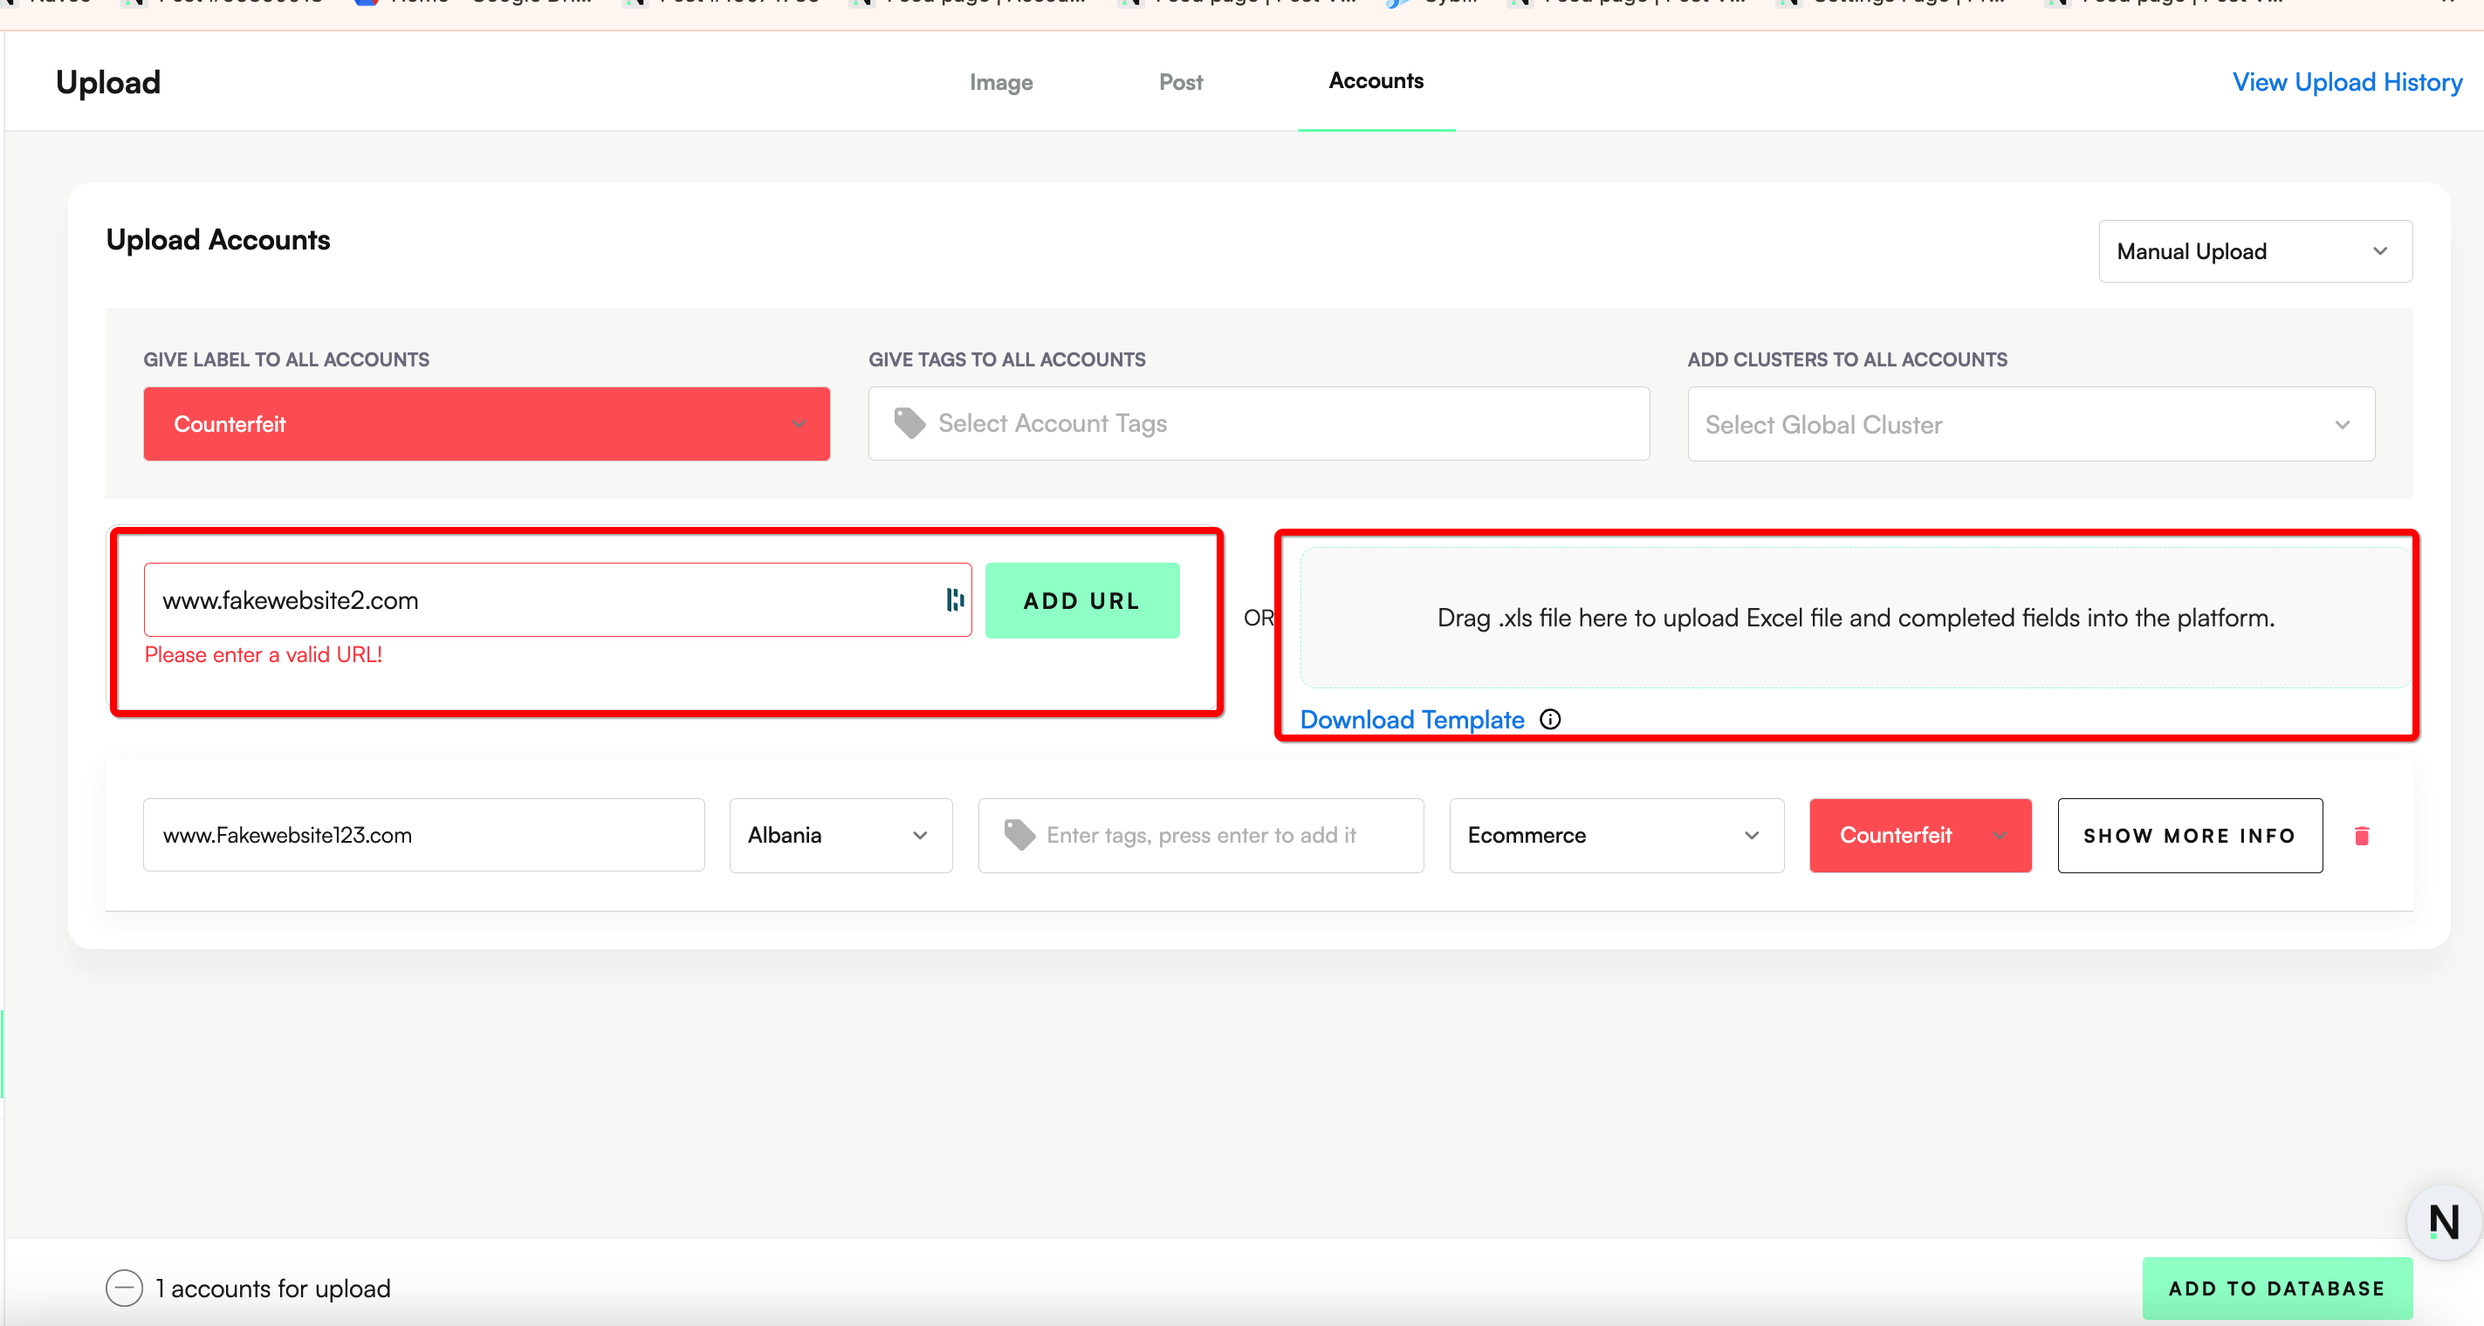The width and height of the screenshot is (2484, 1326).
Task: Open View Upload History link
Action: [2346, 83]
